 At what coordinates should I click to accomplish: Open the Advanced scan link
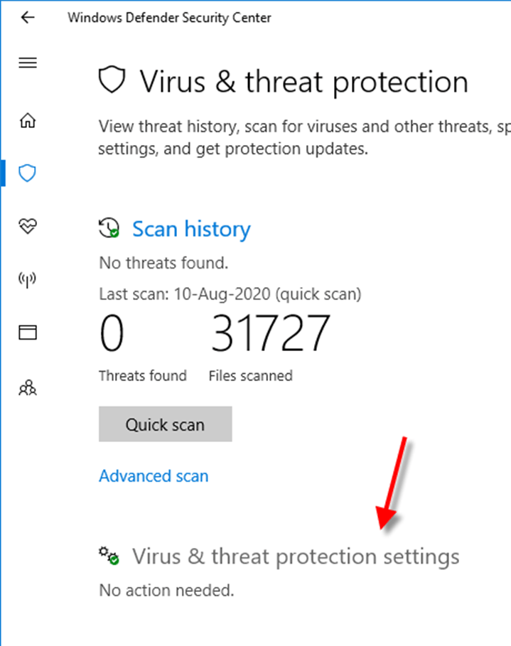coord(154,476)
